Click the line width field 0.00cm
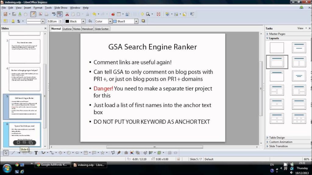 pos(53,21)
